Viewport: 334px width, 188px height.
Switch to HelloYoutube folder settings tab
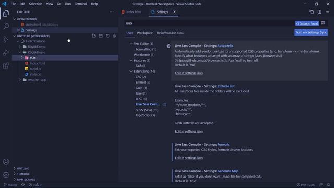pos(171,33)
